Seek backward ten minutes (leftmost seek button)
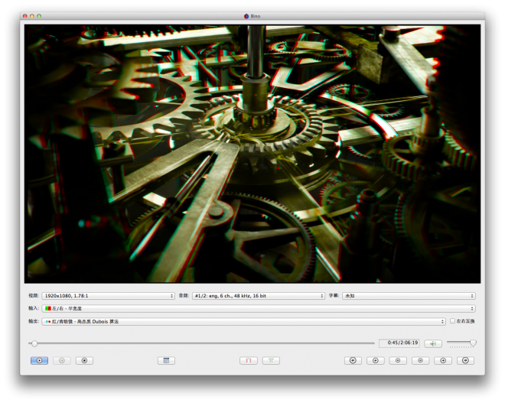The width and height of the screenshot is (505, 403). pos(353,360)
